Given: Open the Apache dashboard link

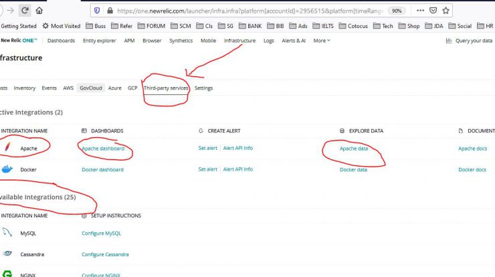Looking at the screenshot, I should tap(103, 148).
